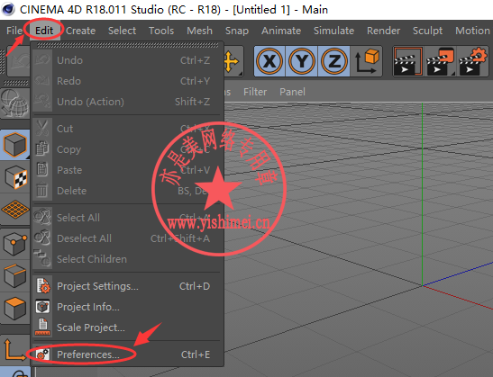This screenshot has width=493, height=377.
Task: Toggle Y axis lock
Action: [302, 61]
